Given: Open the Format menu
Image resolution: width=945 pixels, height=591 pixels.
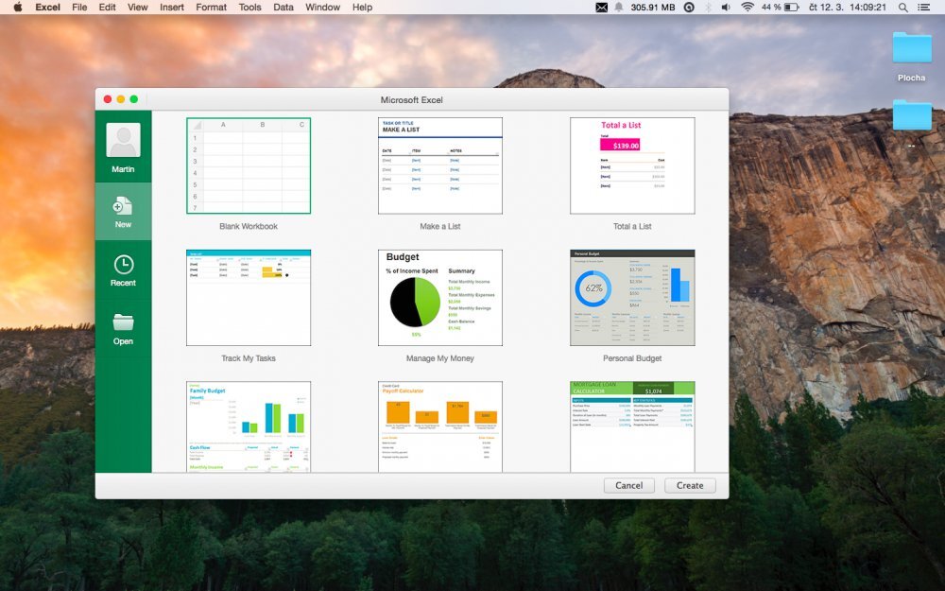Looking at the screenshot, I should [211, 7].
